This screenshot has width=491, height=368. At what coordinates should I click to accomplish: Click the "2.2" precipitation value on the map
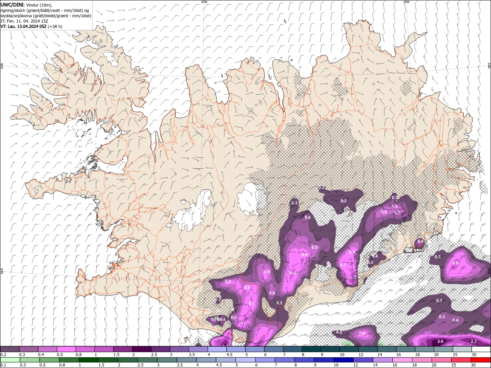[x=474, y=341]
